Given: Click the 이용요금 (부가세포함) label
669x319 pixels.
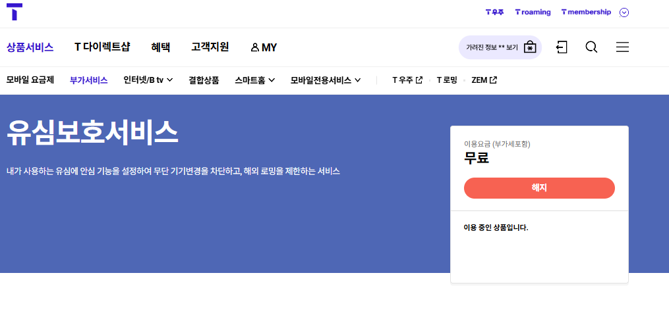Looking at the screenshot, I should [497, 144].
